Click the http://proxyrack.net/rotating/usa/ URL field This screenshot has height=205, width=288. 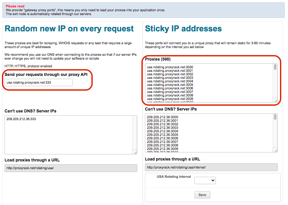pyautogui.click(x=71, y=168)
